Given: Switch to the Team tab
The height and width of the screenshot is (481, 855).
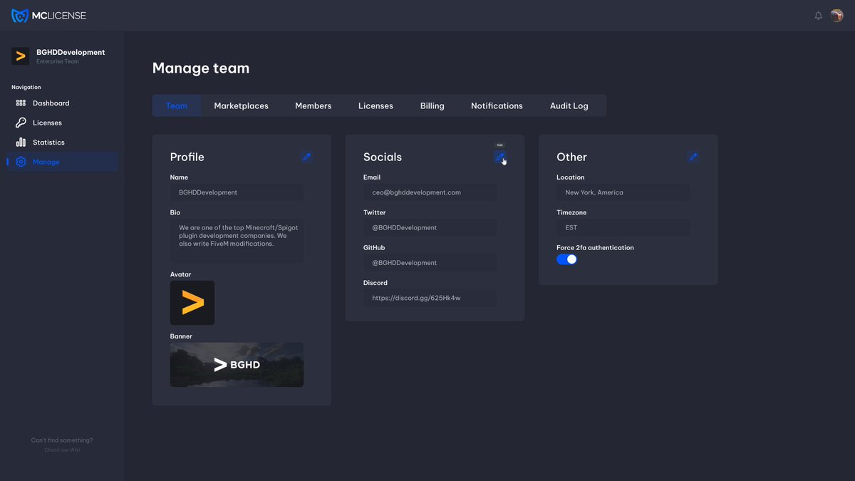Looking at the screenshot, I should point(177,105).
